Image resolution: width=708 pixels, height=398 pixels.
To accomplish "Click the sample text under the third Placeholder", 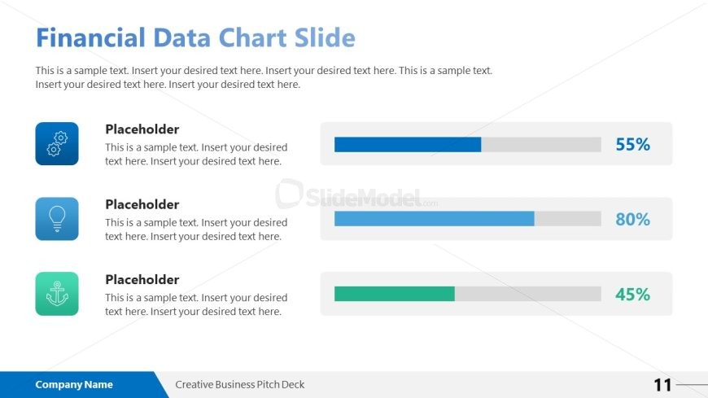I will (196, 304).
